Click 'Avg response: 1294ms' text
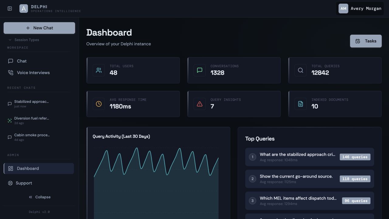 [278, 204]
